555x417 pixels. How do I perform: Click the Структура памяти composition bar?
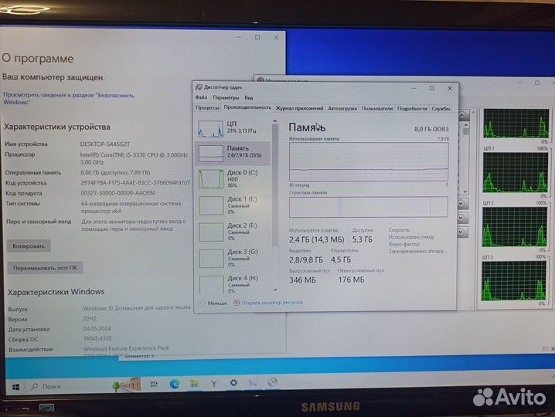(369, 207)
